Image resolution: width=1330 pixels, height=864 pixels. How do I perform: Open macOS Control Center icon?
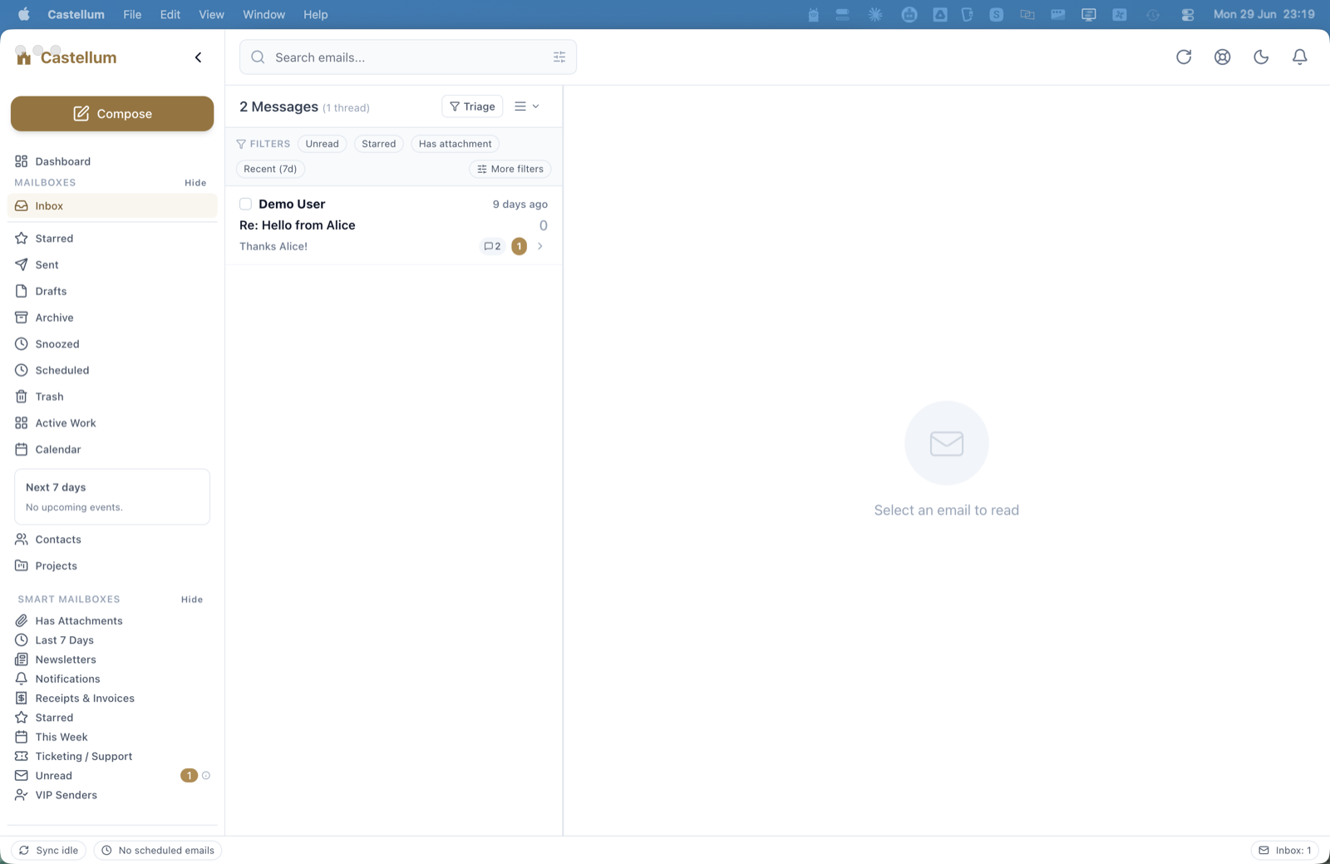click(1187, 14)
